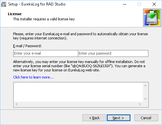Focus the 'Enter your password' field
The height and width of the screenshot is (125, 162).
113,53
